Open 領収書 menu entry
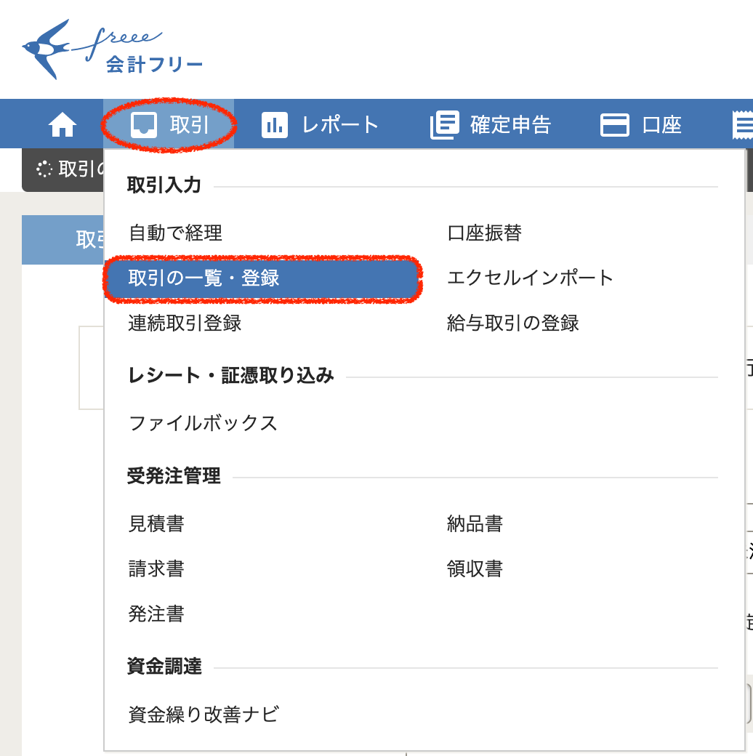Viewport: 753px width, 756px height. click(475, 569)
